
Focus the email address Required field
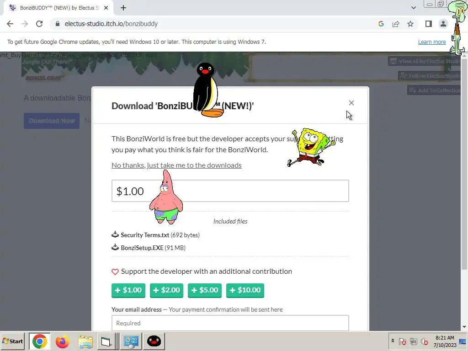pyautogui.click(x=230, y=323)
